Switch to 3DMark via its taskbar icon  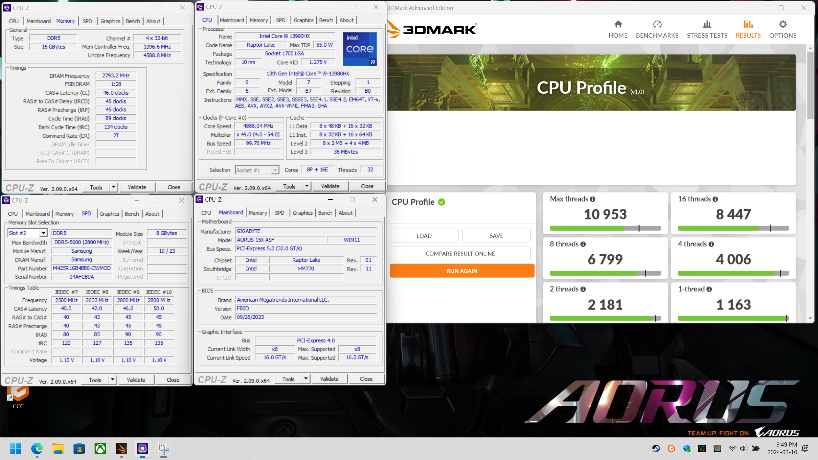(x=121, y=448)
